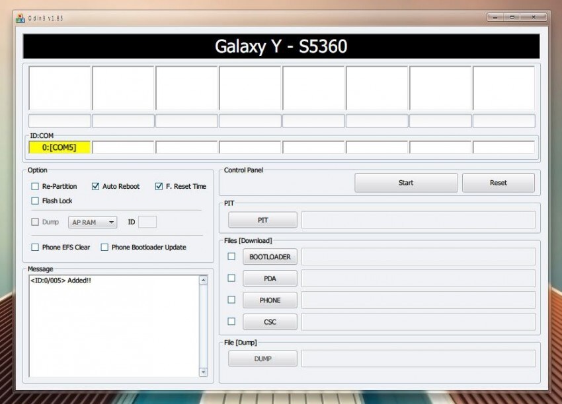Click the Odin3 app icon in title bar

[x=20, y=18]
